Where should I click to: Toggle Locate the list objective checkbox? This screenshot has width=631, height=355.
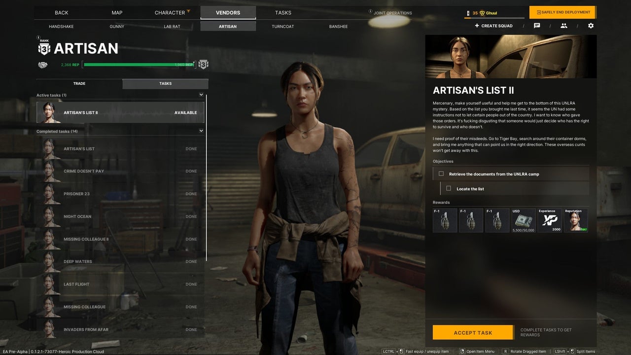[449, 188]
